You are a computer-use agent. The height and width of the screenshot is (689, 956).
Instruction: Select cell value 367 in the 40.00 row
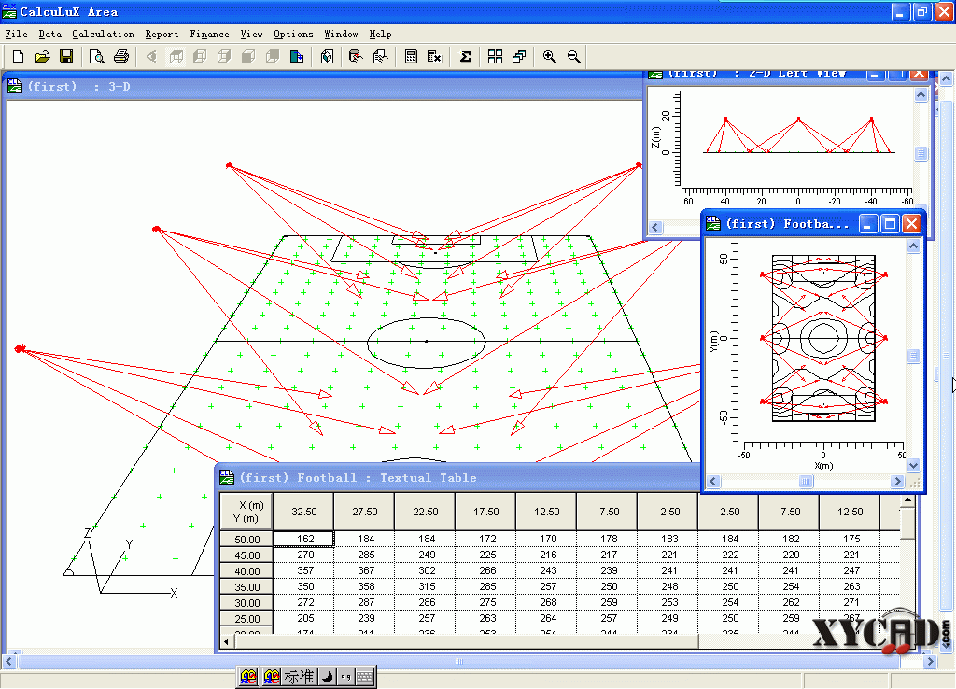pos(366,570)
